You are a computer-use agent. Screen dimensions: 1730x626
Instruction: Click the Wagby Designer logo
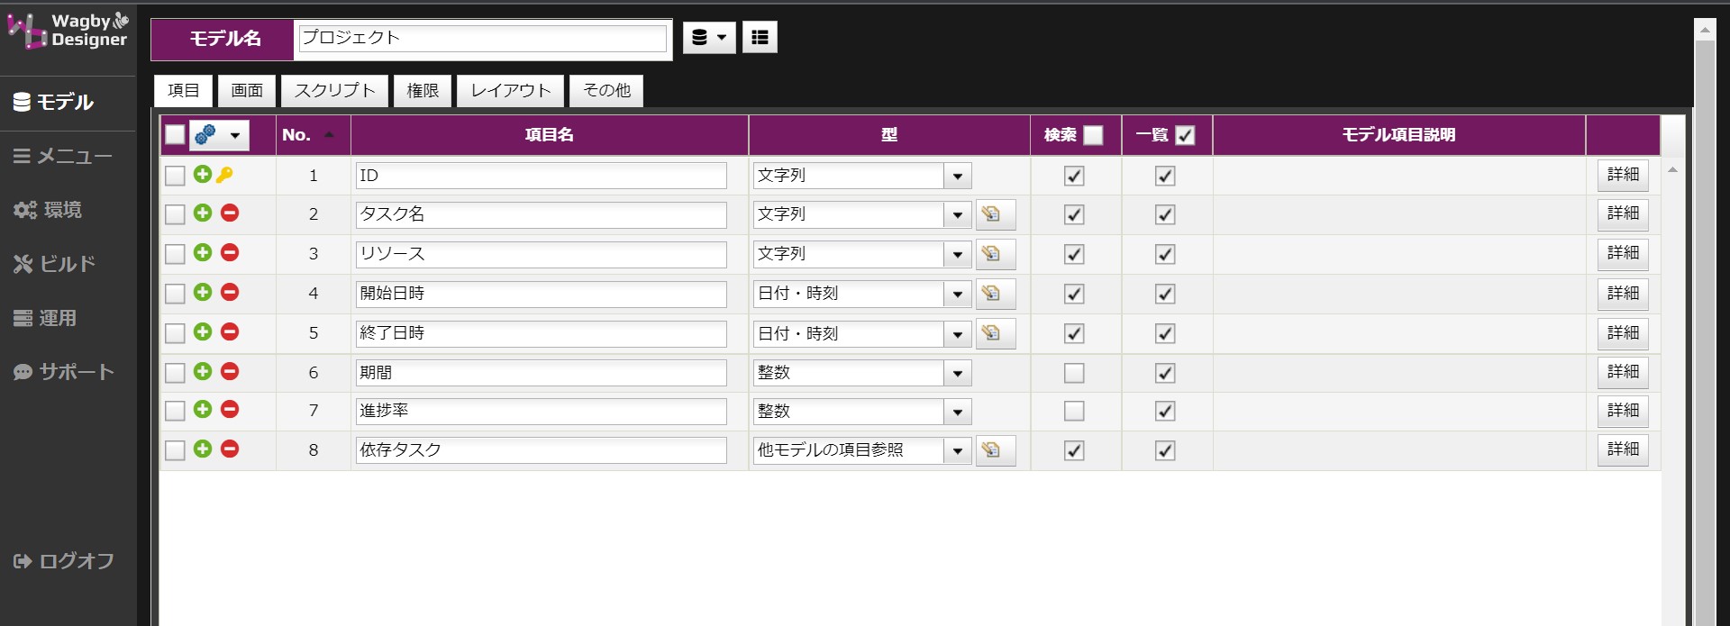(68, 30)
